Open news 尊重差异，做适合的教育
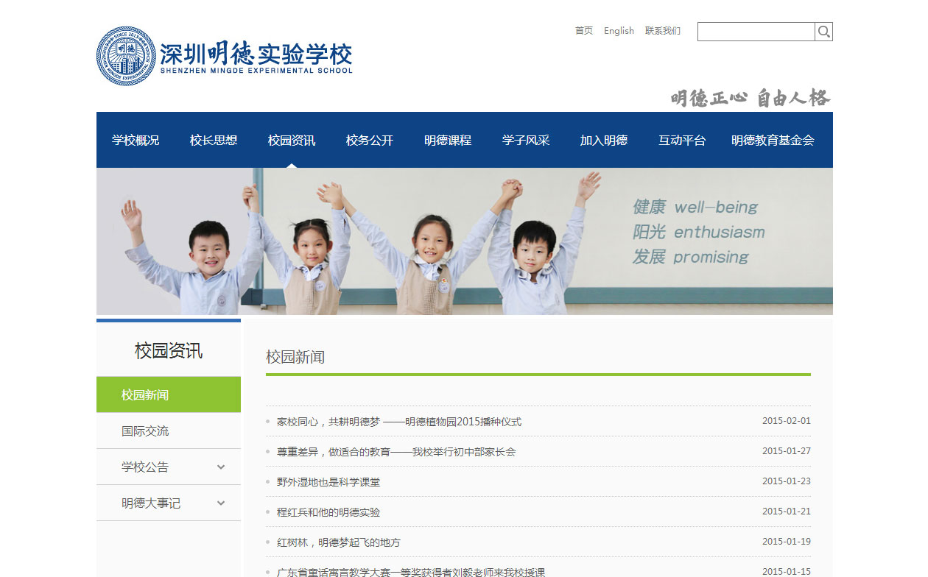The height and width of the screenshot is (577, 928). [x=396, y=452]
